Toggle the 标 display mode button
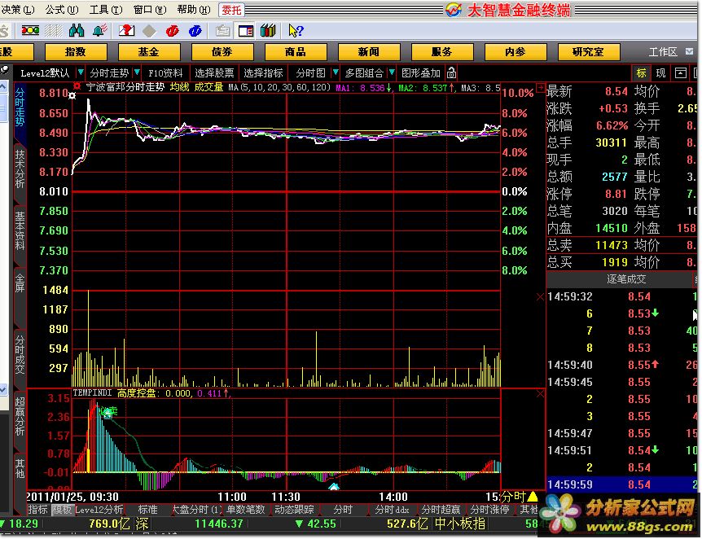This screenshot has width=702, height=539. coord(641,72)
